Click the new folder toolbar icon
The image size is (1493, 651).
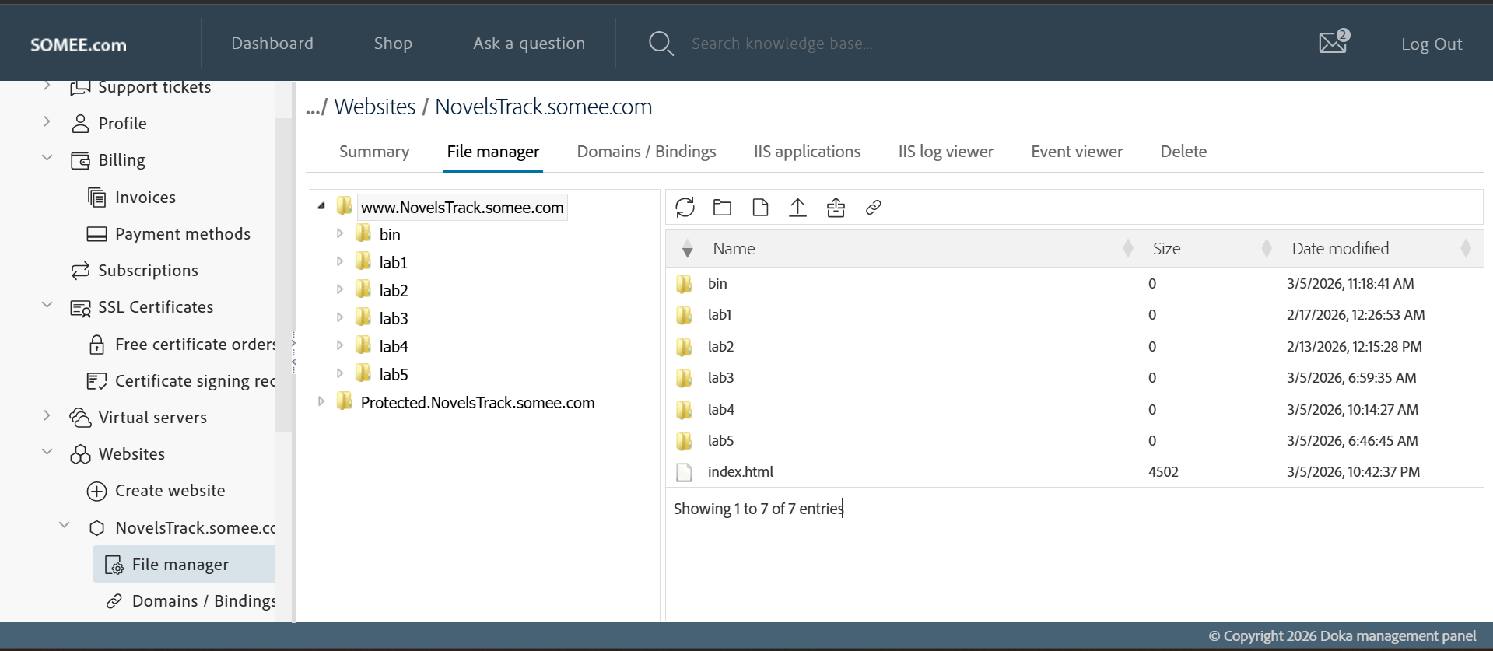[722, 208]
